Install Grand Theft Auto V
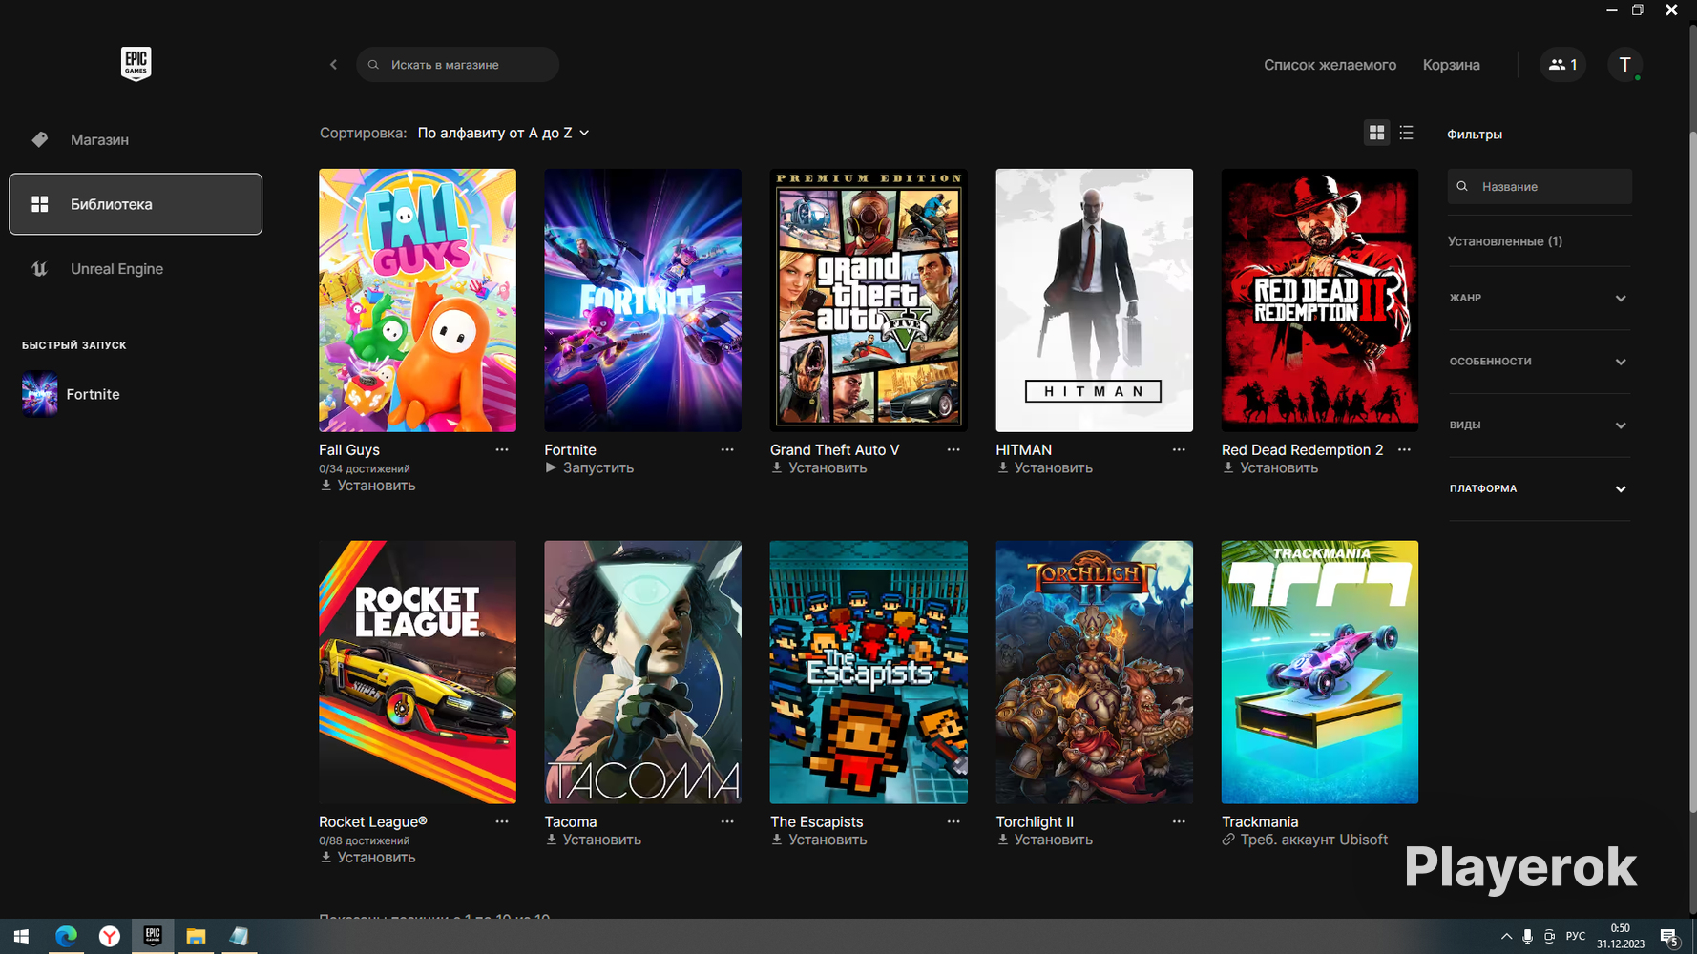 pos(819,468)
